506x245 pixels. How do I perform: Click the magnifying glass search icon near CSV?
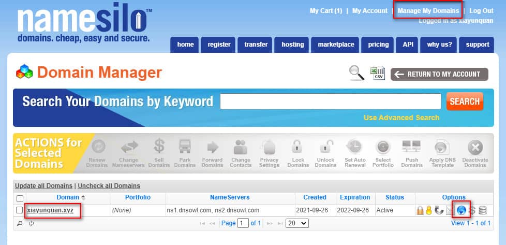pyautogui.click(x=357, y=73)
